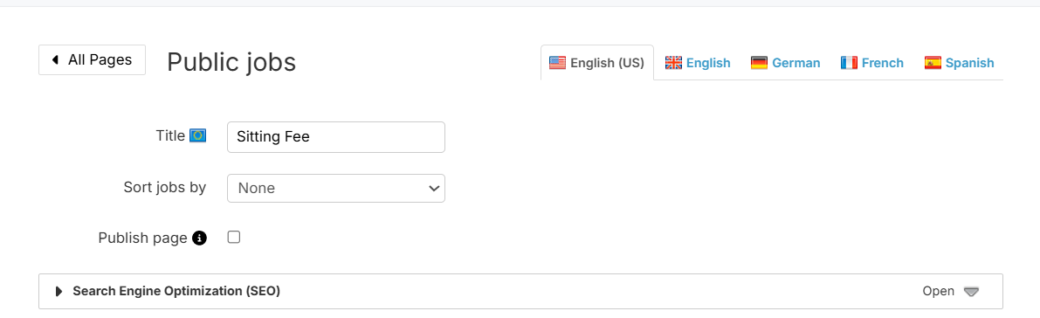This screenshot has height=318, width=1040.
Task: Focus the Title input with Sitting Fee
Action: click(335, 137)
